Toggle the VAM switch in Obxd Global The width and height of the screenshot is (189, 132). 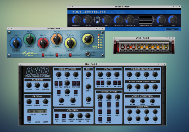pos(29,118)
